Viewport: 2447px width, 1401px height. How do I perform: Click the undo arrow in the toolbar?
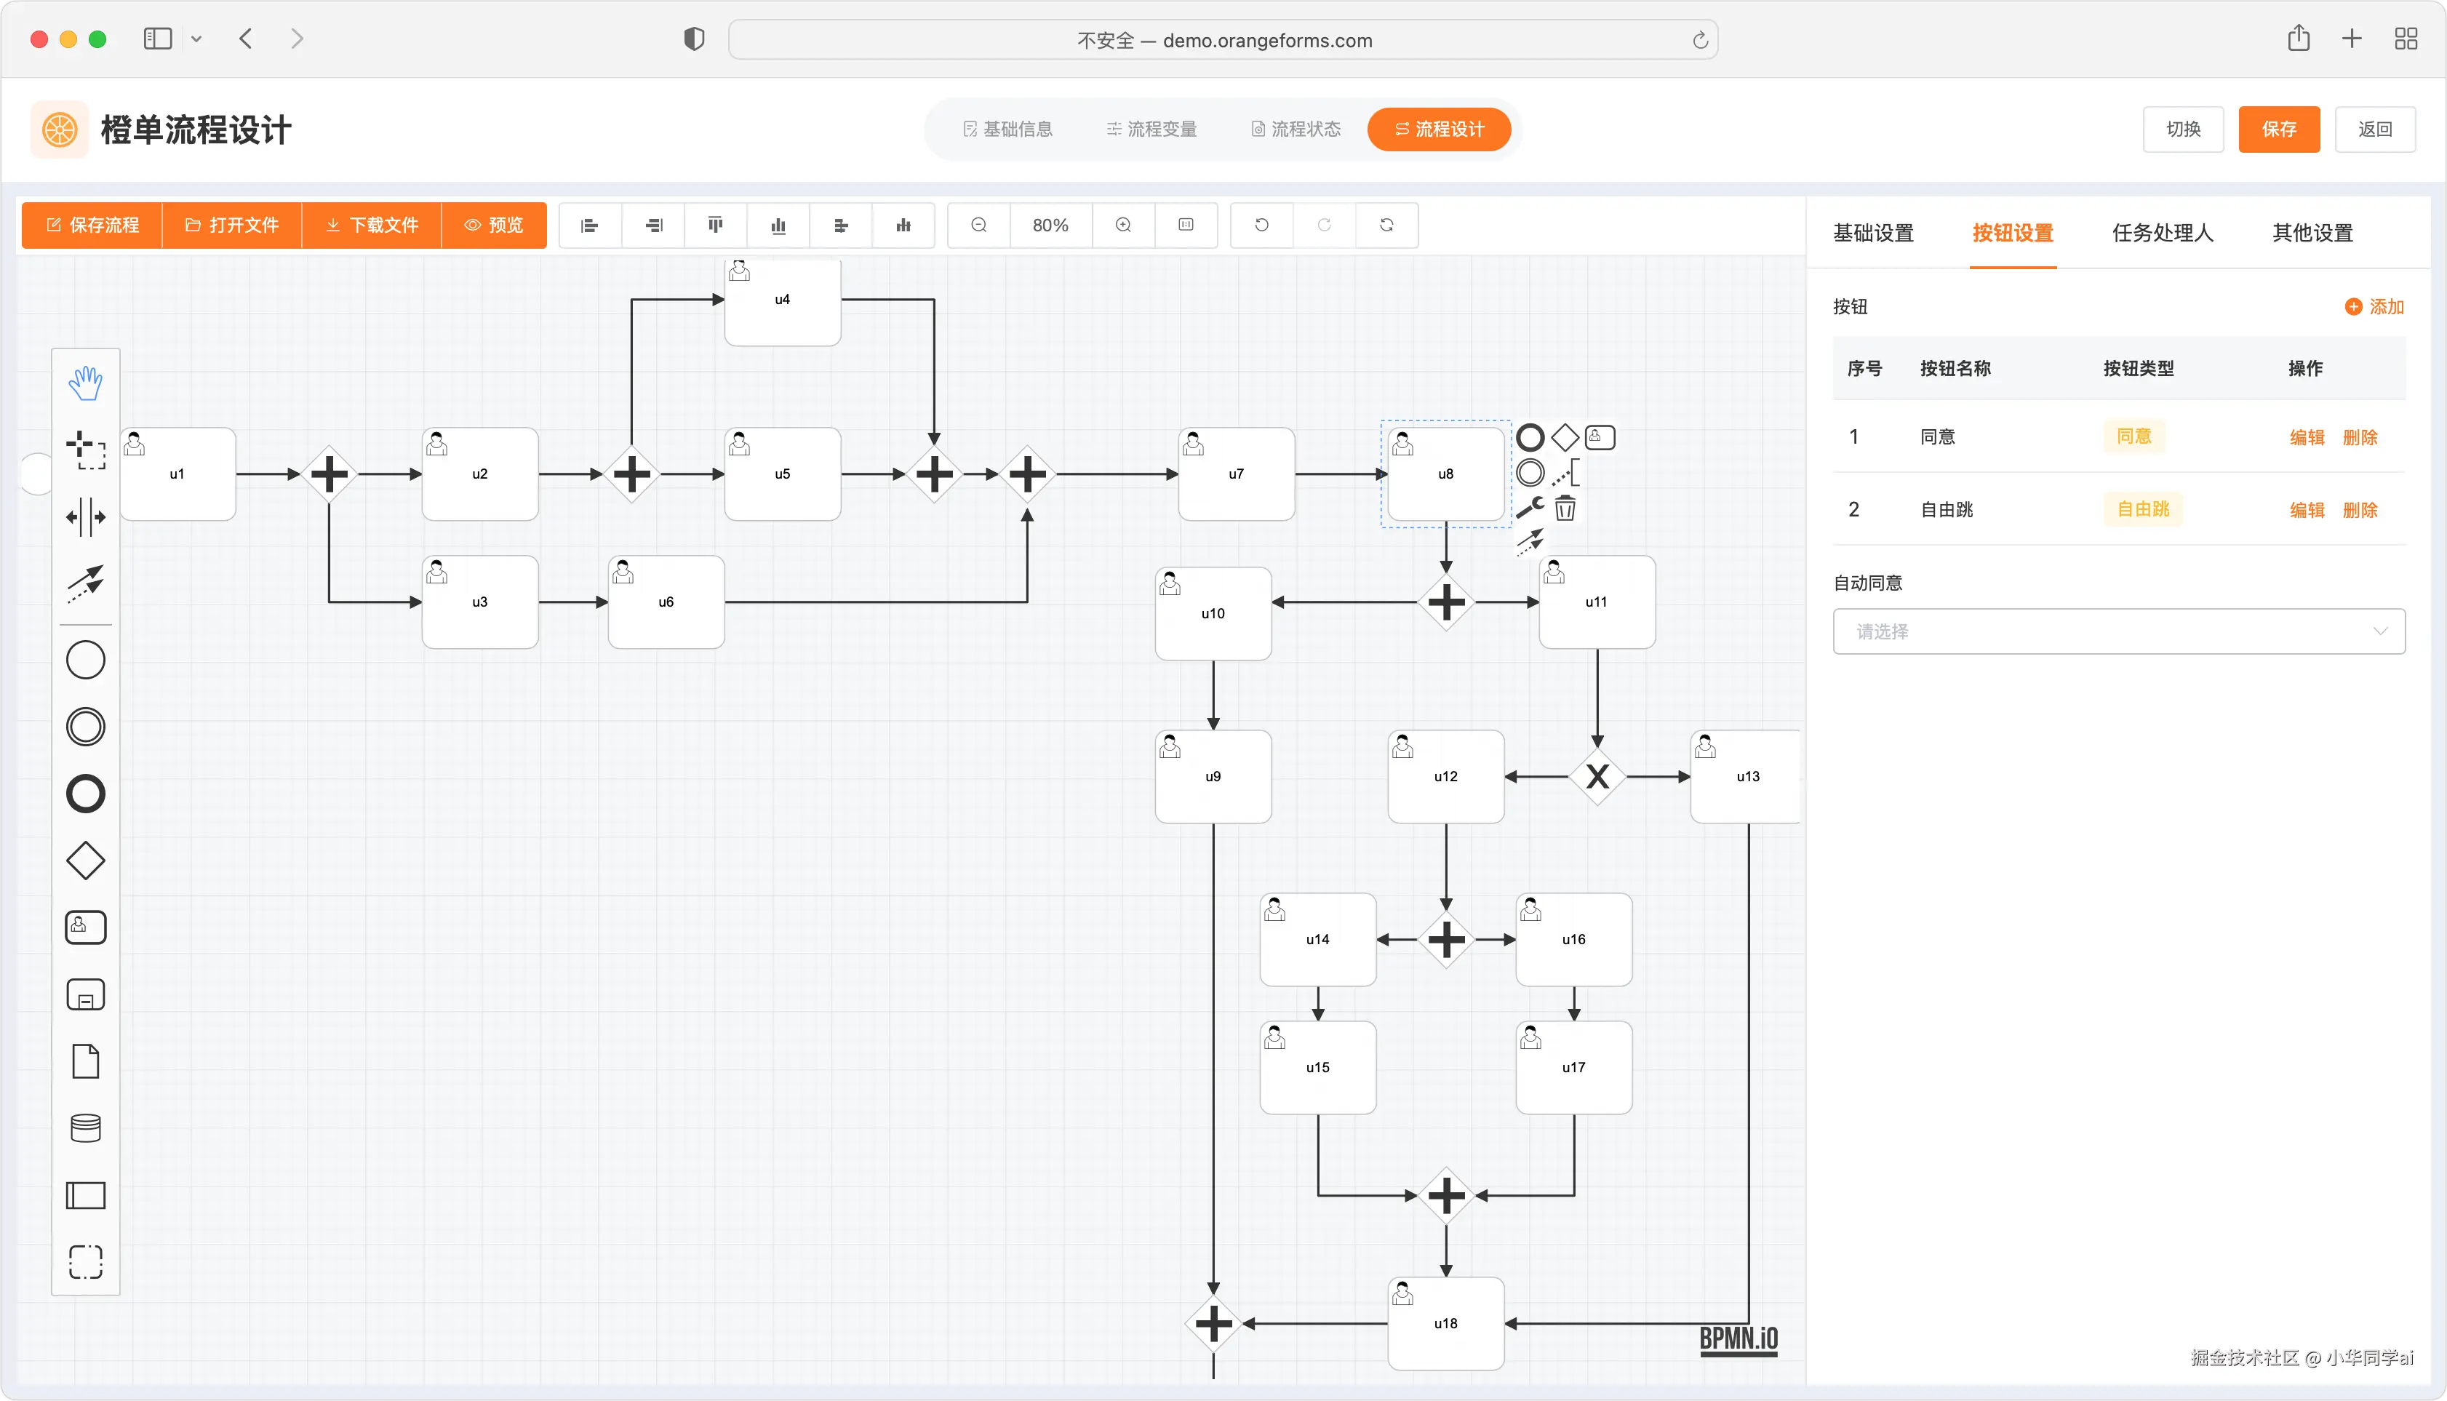(1261, 225)
